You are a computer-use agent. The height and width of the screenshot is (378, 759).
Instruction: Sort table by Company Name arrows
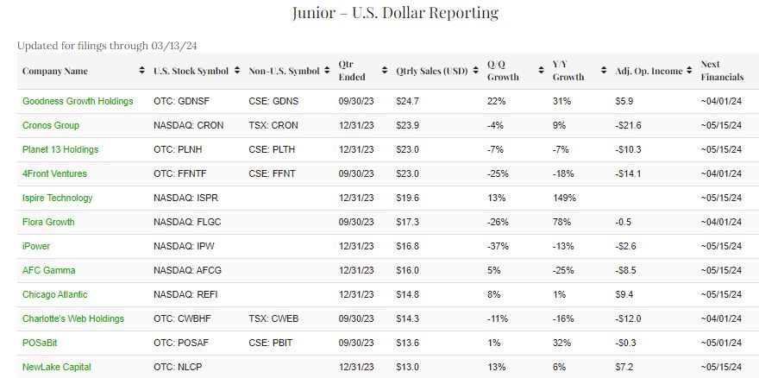(142, 71)
